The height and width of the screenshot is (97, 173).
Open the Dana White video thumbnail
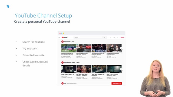click(x=114, y=48)
